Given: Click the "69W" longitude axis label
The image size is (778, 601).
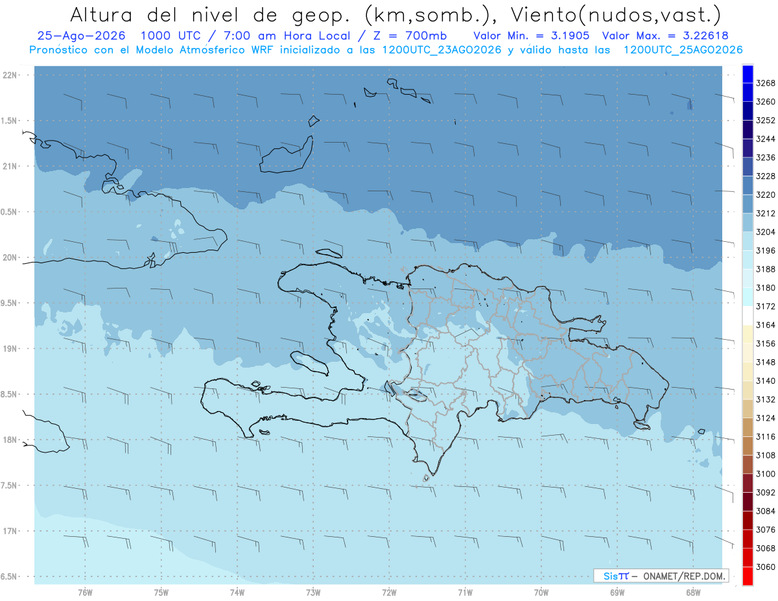Looking at the screenshot, I should point(617,593).
